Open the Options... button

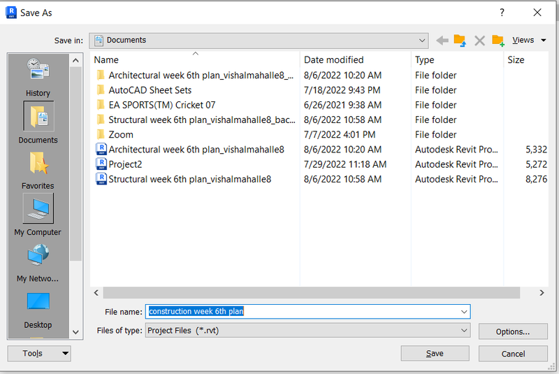tap(513, 331)
